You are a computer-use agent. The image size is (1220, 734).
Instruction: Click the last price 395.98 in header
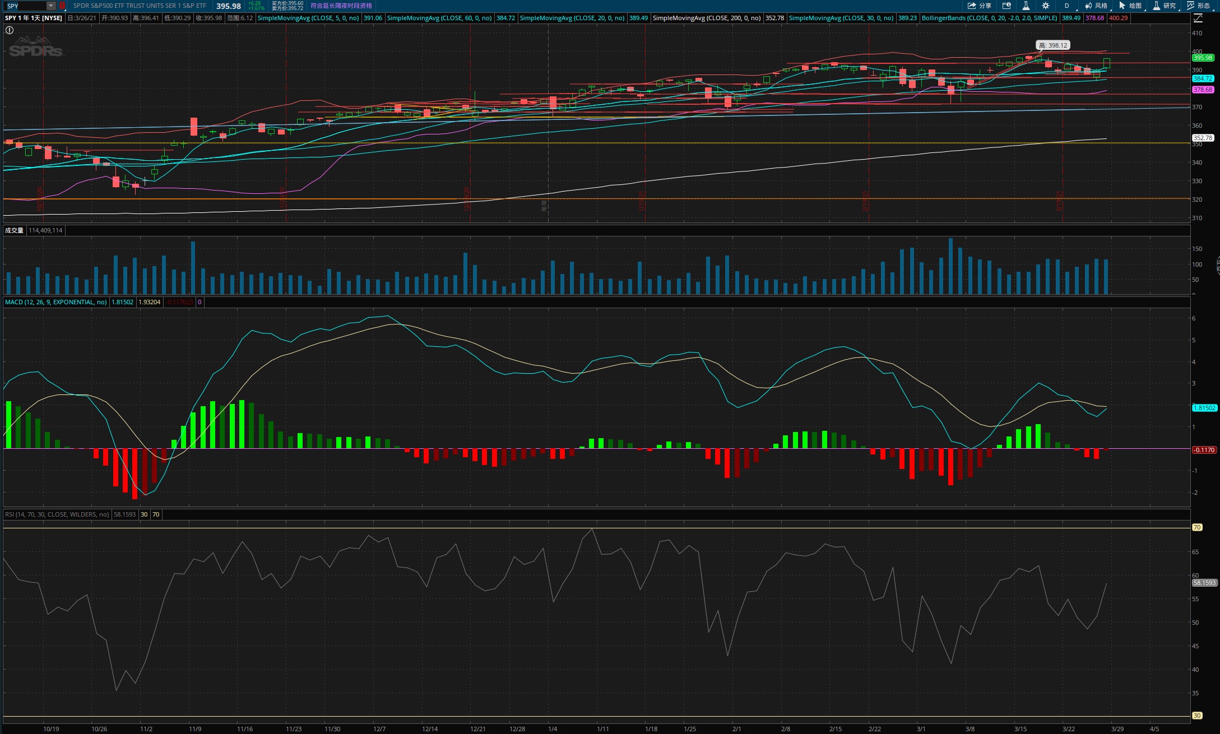[x=229, y=6]
